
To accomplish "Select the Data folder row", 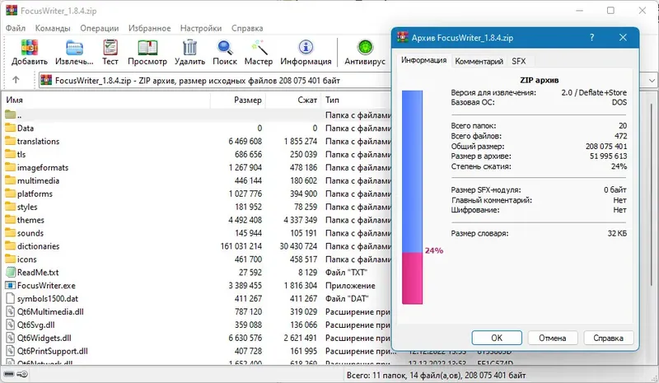I will click(x=197, y=128).
